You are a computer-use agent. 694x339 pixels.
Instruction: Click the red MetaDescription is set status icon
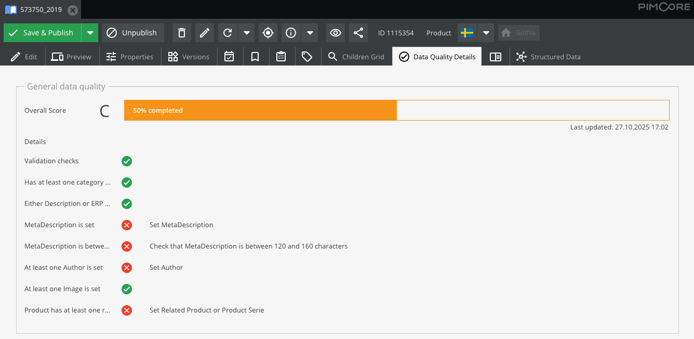tap(126, 225)
